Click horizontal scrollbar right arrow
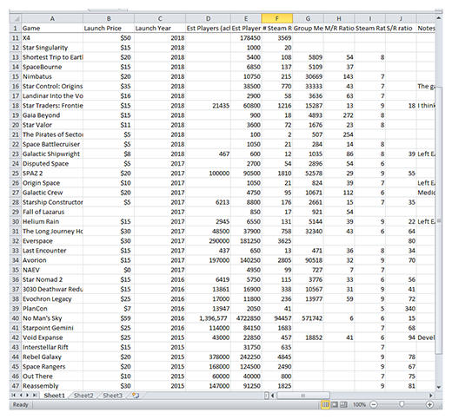This screenshot has width=452, height=419. 431,396
